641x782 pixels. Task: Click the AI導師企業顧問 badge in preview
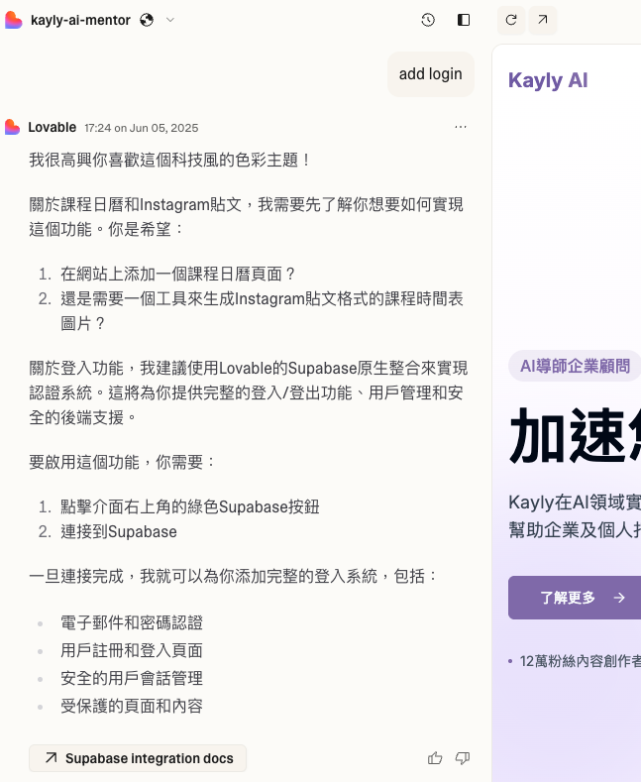click(x=575, y=366)
